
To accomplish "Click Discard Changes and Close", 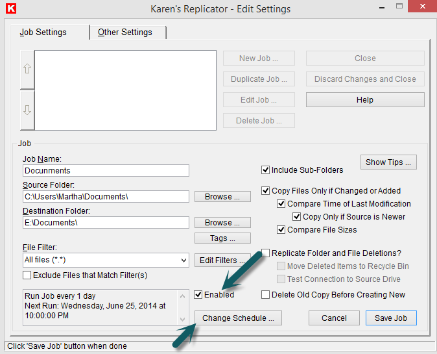I will point(365,79).
